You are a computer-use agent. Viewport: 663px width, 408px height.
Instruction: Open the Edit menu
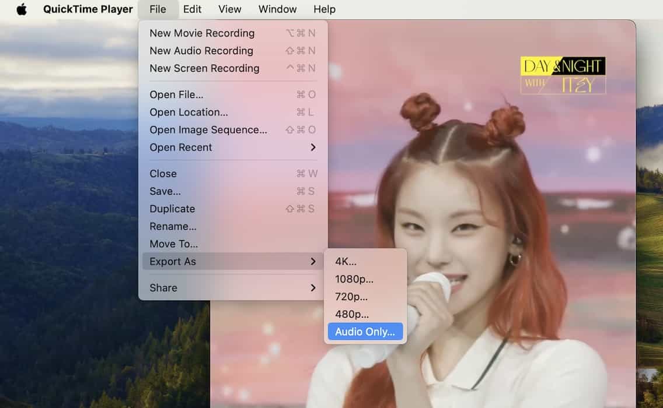point(192,9)
